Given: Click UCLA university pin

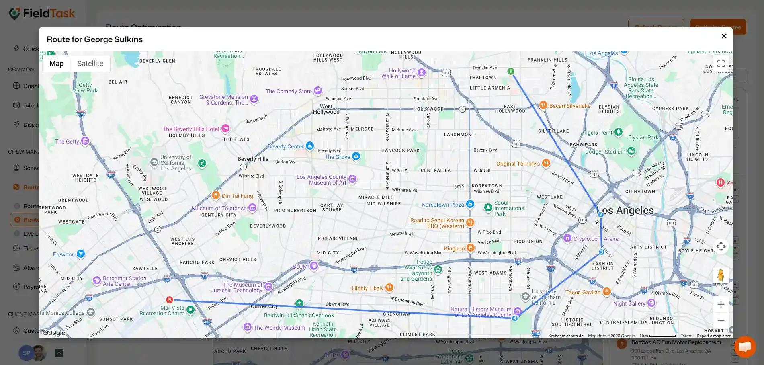Looking at the screenshot, I should 154,162.
